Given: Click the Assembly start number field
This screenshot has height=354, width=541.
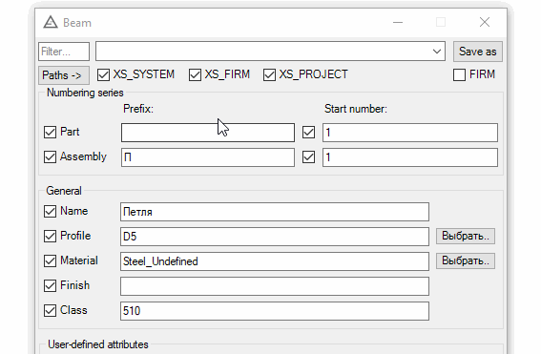Looking at the screenshot, I should point(410,157).
